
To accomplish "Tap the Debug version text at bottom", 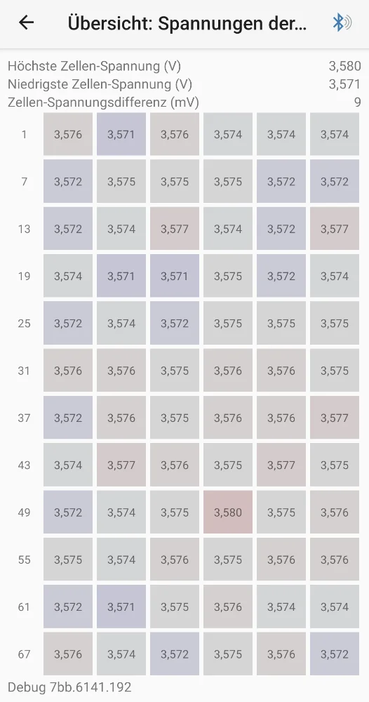I will pos(69,687).
